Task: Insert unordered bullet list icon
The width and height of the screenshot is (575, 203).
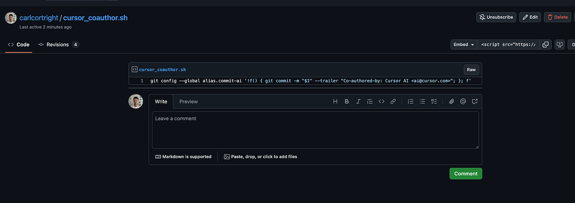Action: (422, 101)
